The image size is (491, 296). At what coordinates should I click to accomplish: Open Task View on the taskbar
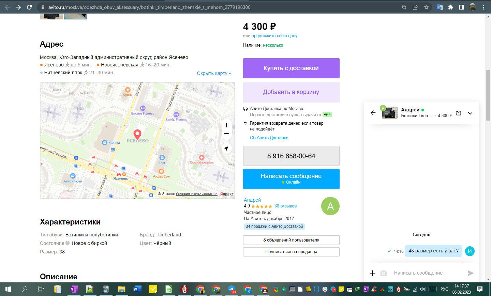41,289
